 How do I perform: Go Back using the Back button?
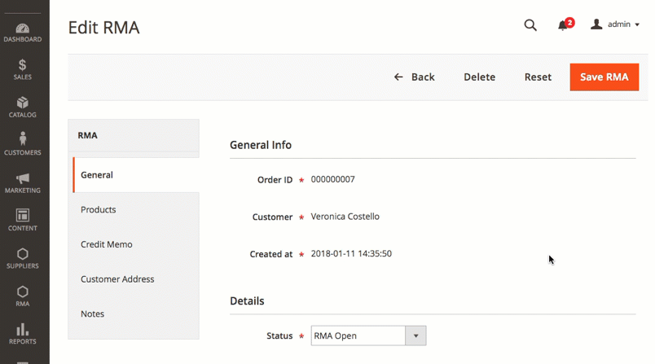tap(414, 77)
